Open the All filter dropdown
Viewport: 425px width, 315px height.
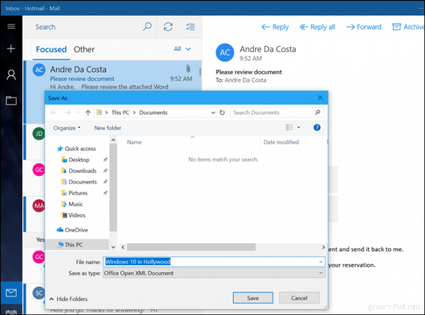pyautogui.click(x=182, y=49)
